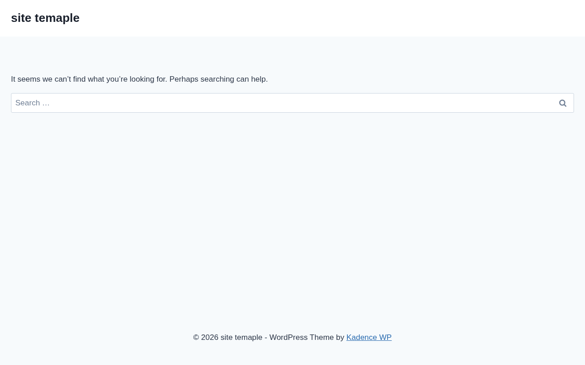Click the word 'Kadence' in footer link
The image size is (585, 365).
[362, 338]
